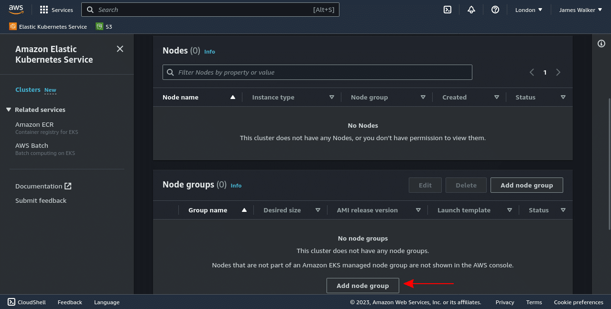Open Amazon ECR related service

(34, 124)
